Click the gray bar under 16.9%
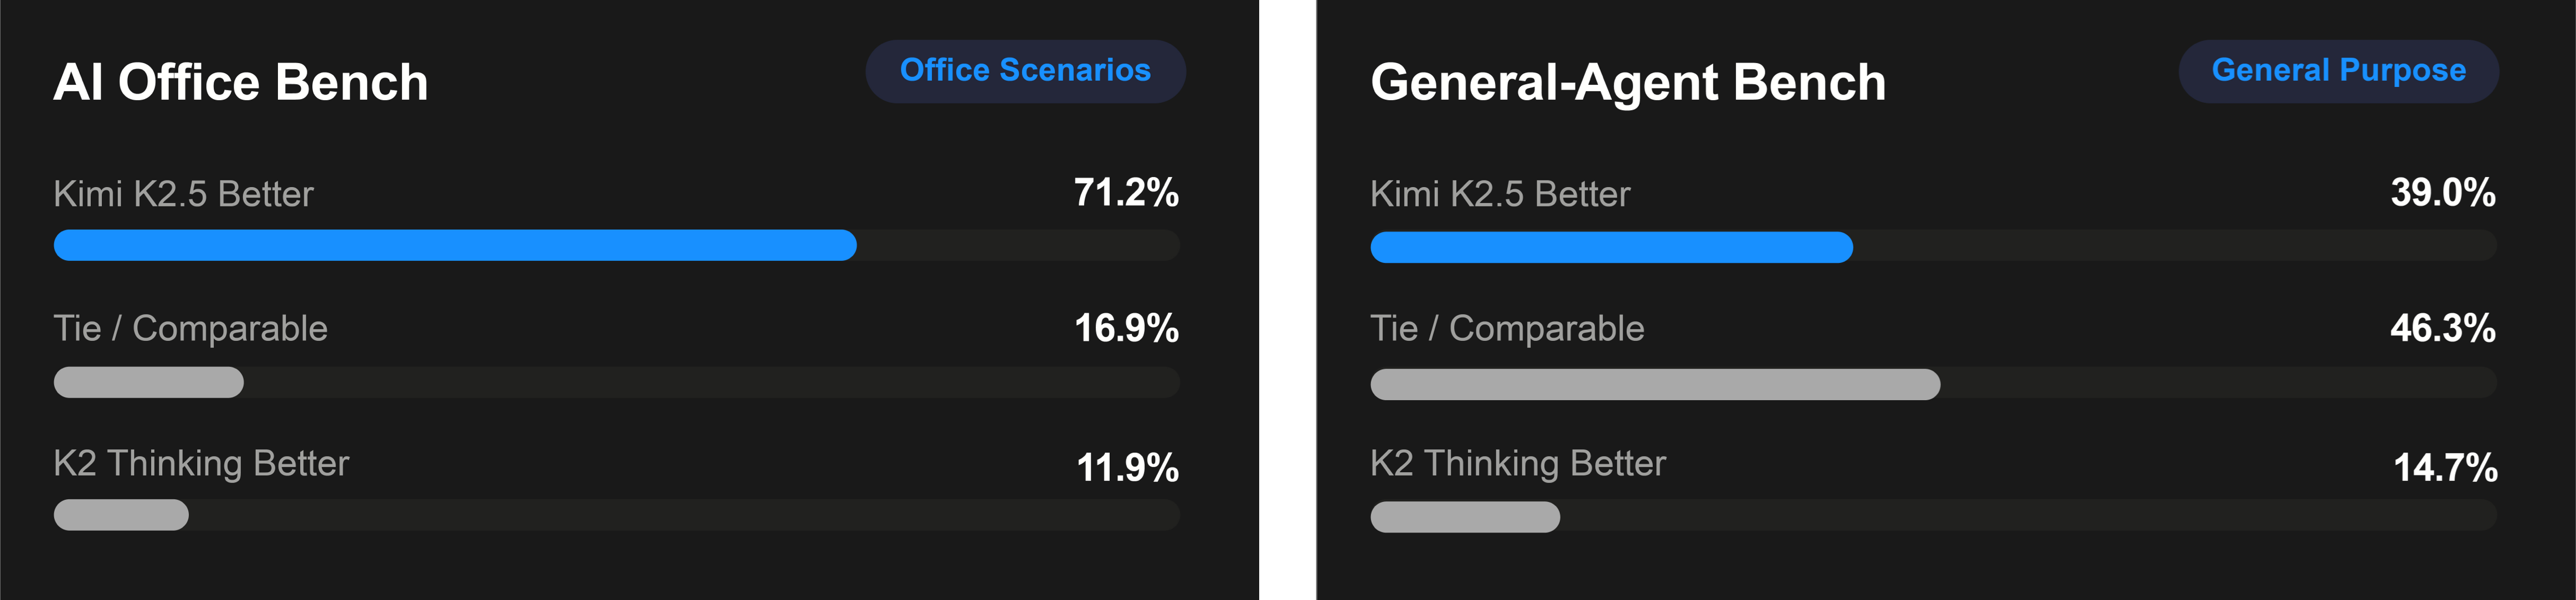 (149, 382)
